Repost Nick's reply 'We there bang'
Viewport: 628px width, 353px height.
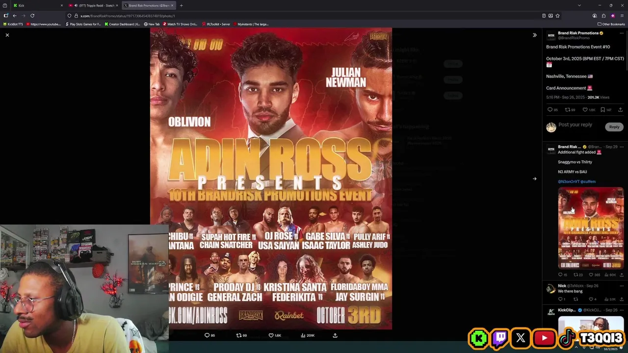tap(576, 299)
